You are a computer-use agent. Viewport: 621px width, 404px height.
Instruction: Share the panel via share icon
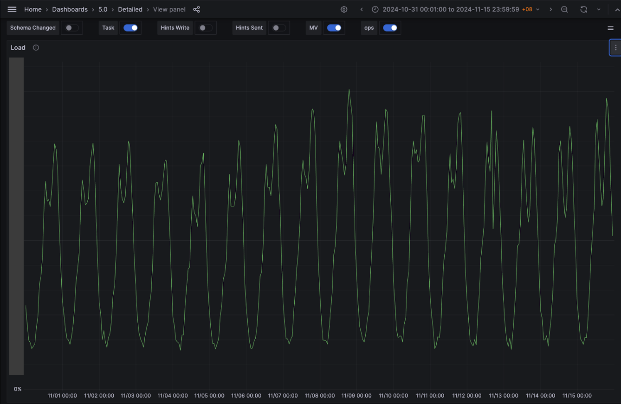click(196, 9)
